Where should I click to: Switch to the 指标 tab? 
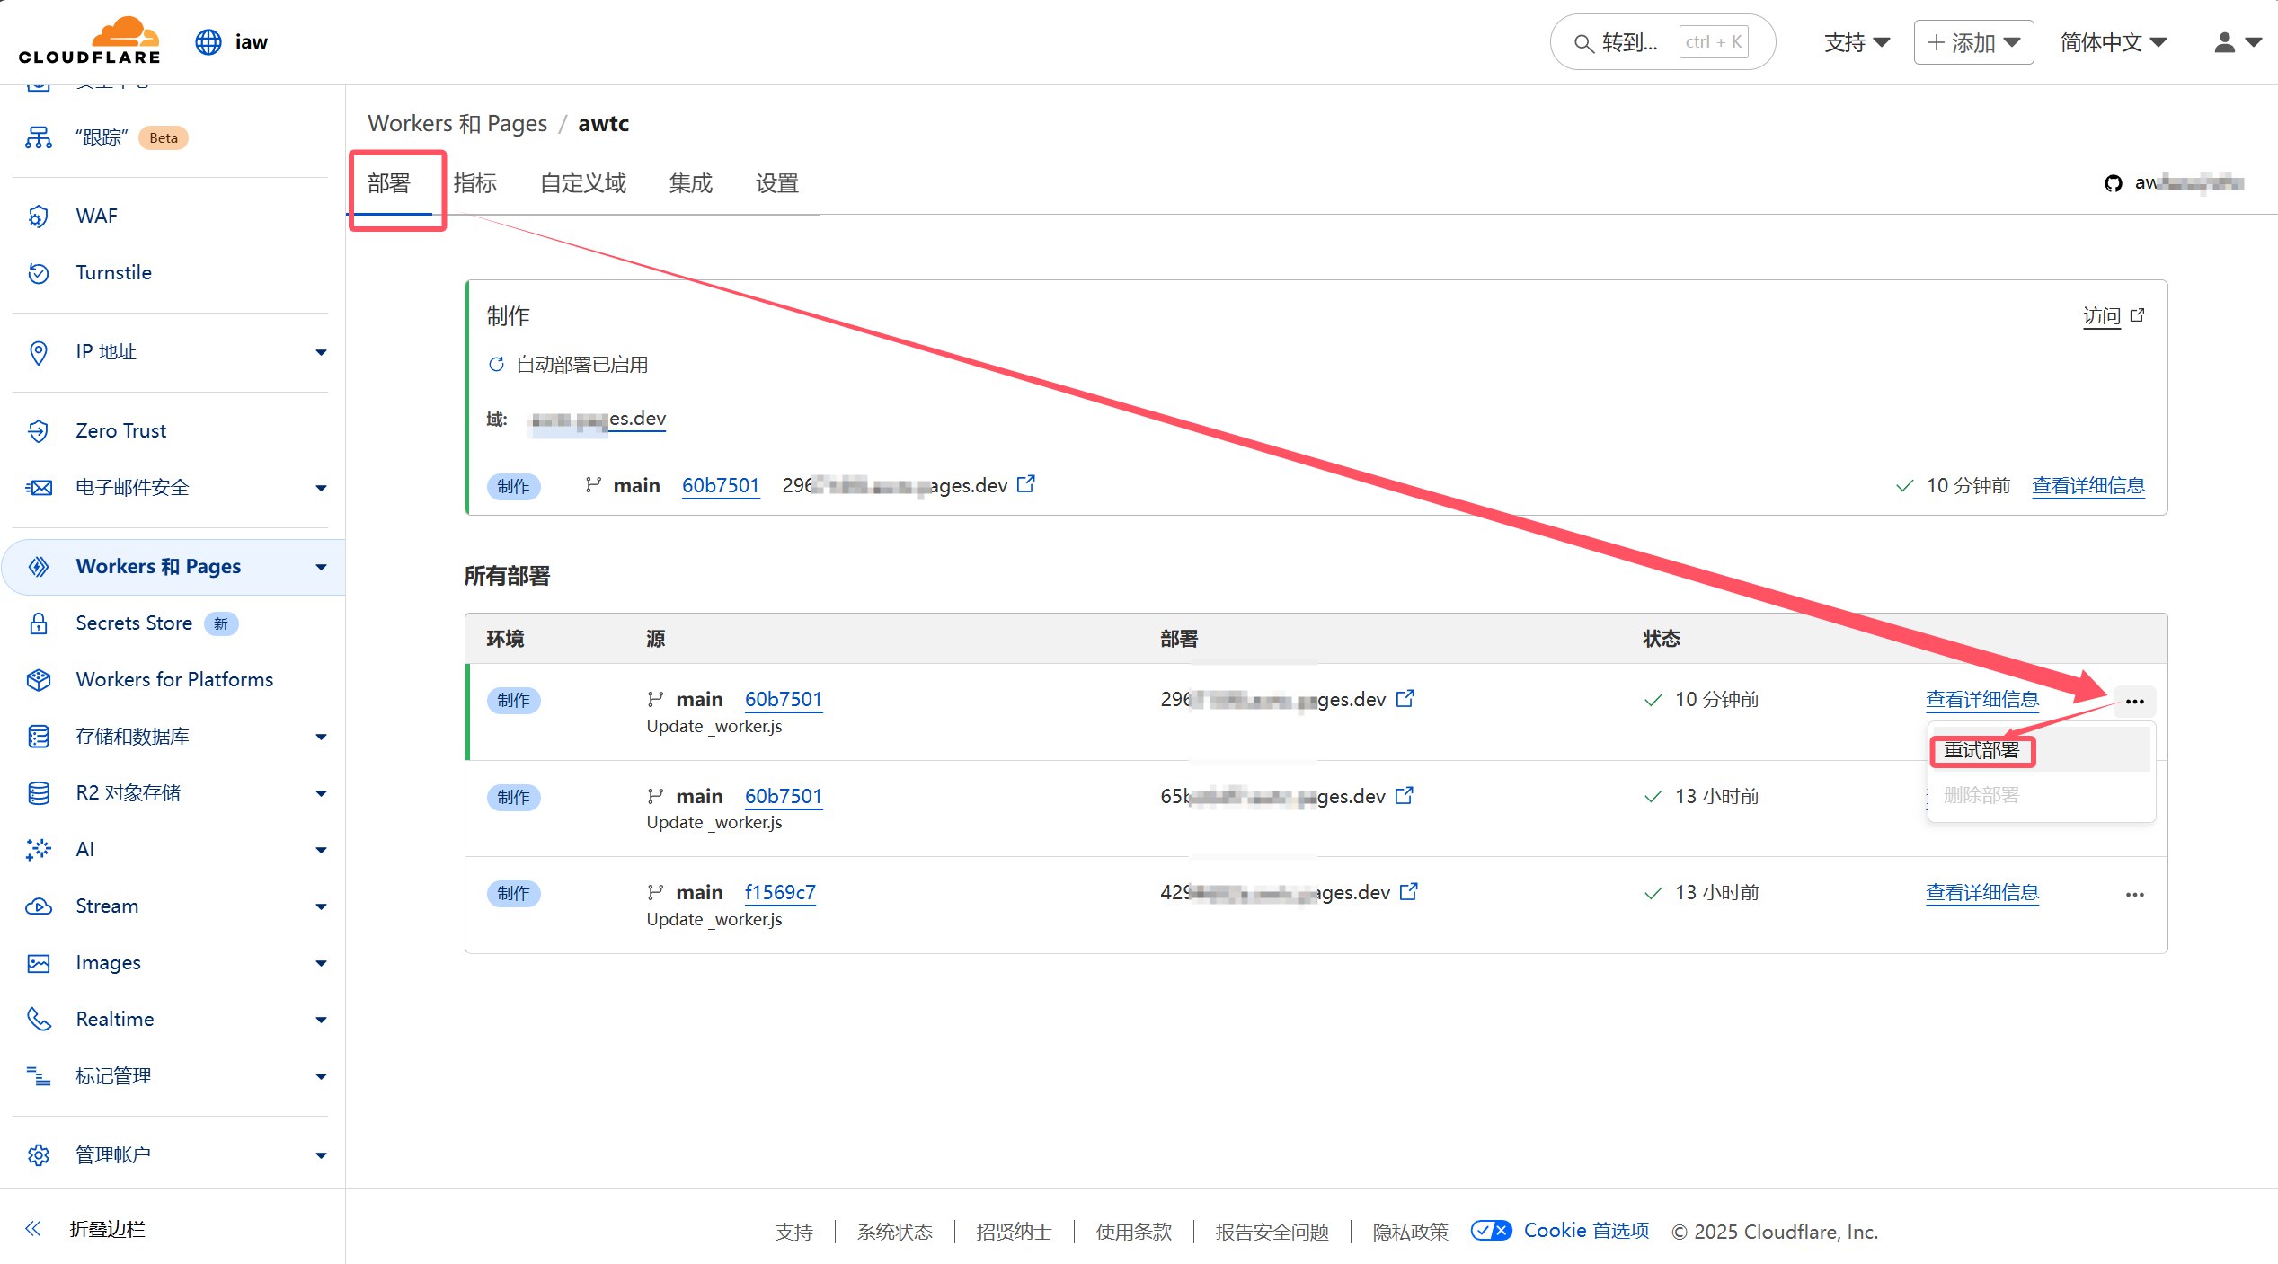point(475,183)
